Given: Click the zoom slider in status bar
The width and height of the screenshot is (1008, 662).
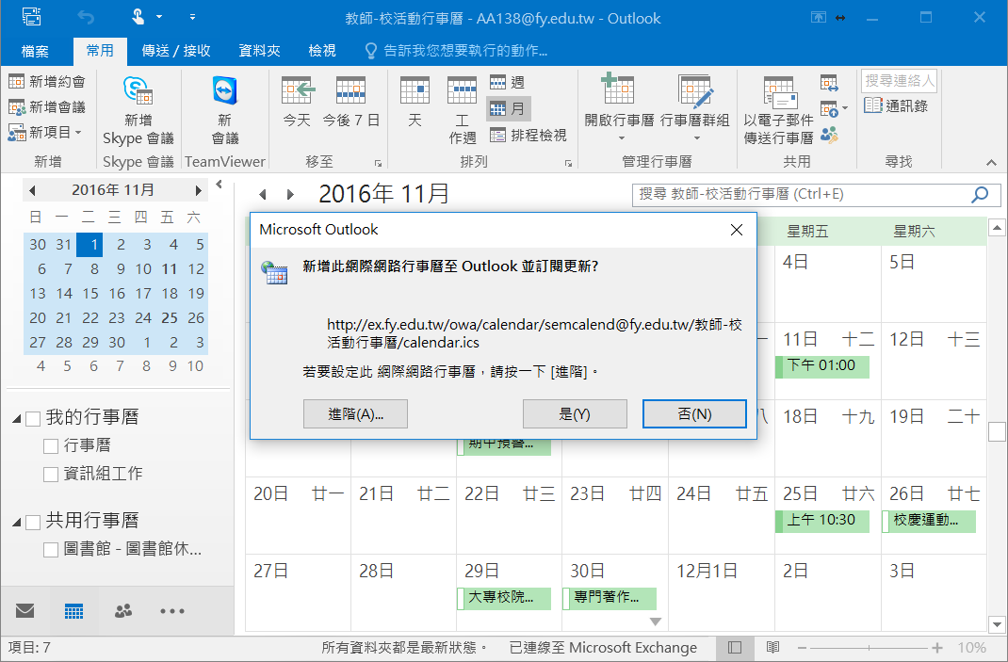Looking at the screenshot, I should pos(869,648).
